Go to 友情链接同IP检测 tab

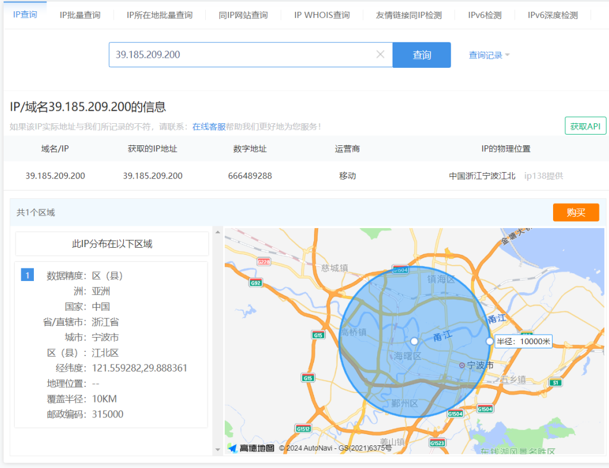pyautogui.click(x=409, y=15)
